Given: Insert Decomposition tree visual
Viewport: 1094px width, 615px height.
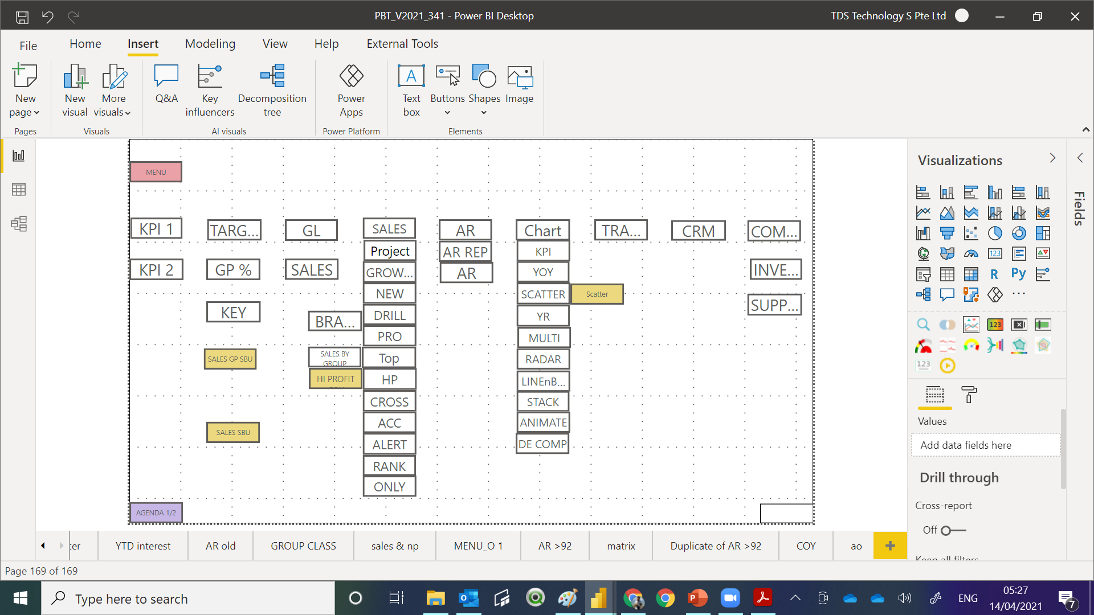Looking at the screenshot, I should click(x=272, y=91).
